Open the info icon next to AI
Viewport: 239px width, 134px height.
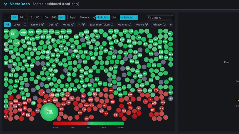(x=84, y=24)
